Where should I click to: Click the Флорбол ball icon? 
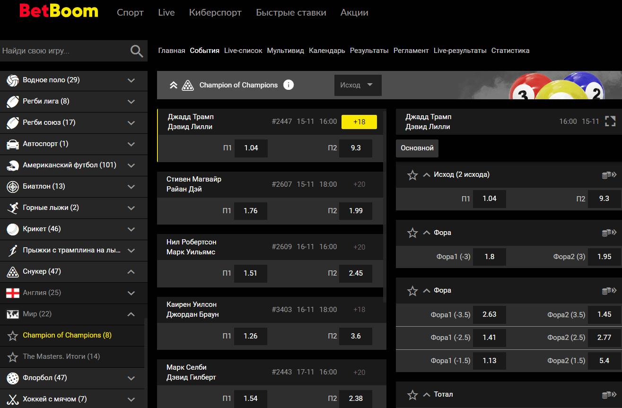click(13, 378)
